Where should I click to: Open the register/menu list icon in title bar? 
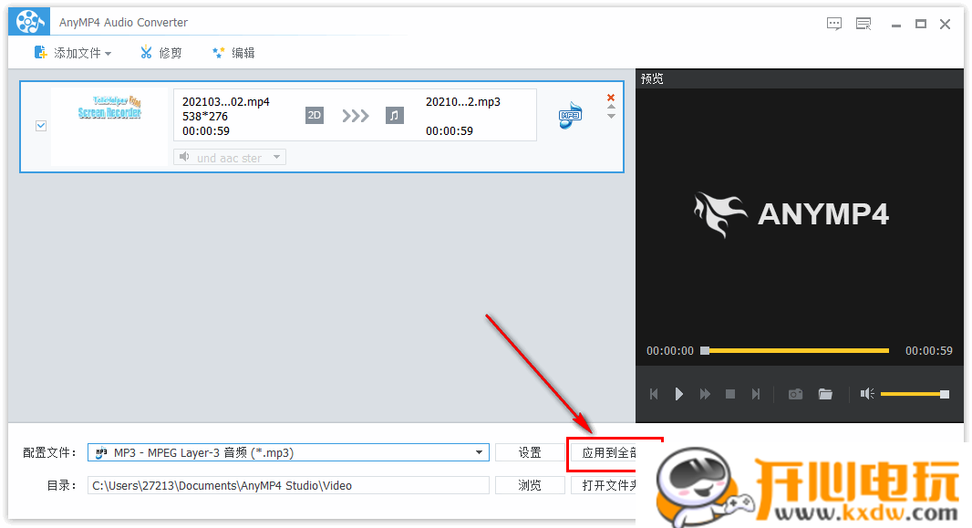pyautogui.click(x=863, y=25)
